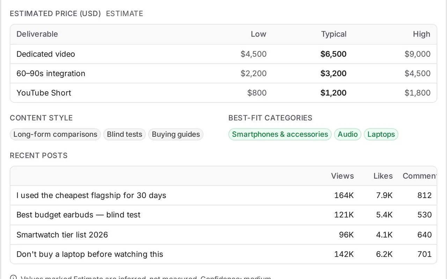Click the 701 comments value
The width and height of the screenshot is (447, 279).
click(x=425, y=254)
